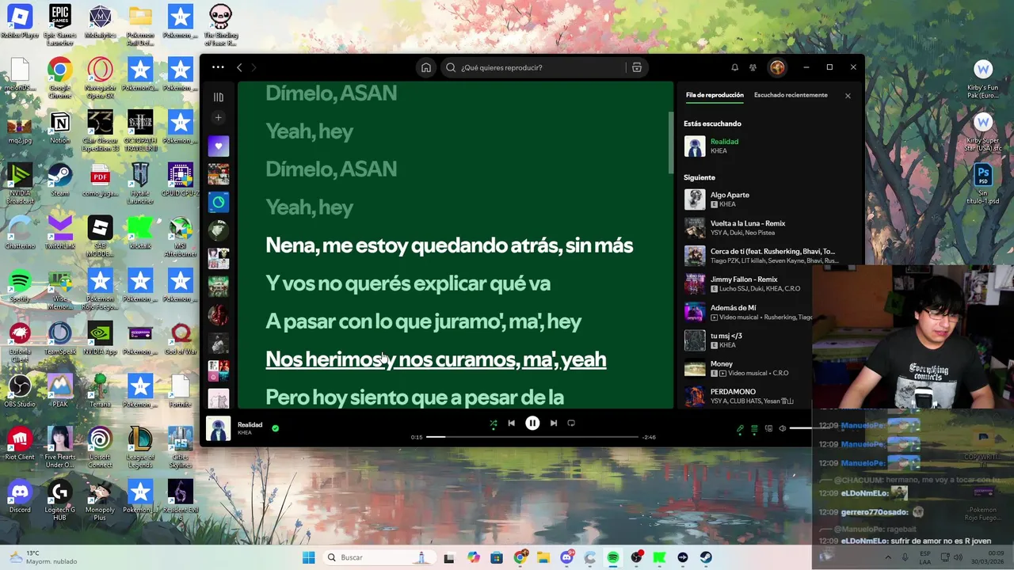
Task: Adjust the Spotify volume slider
Action: (x=800, y=428)
